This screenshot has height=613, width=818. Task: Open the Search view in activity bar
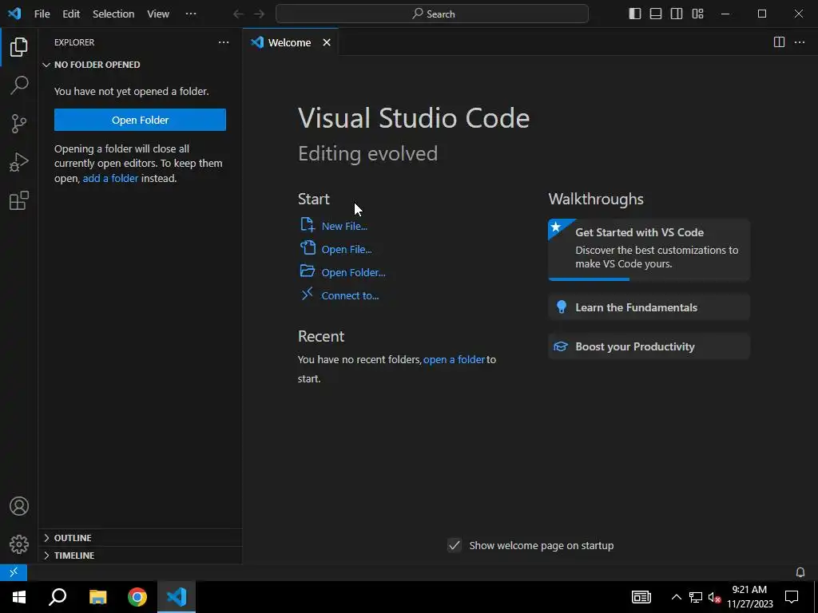point(19,85)
